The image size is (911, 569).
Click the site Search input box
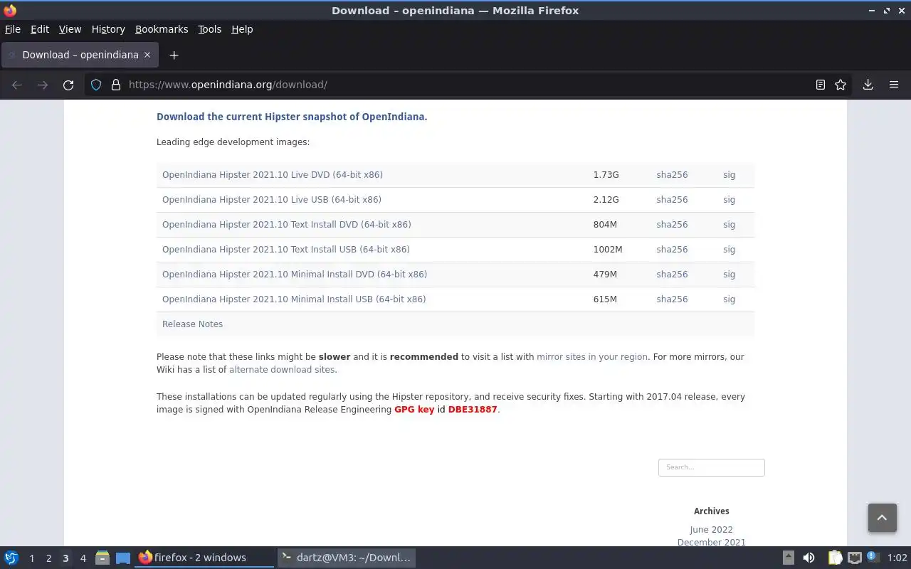point(711,467)
